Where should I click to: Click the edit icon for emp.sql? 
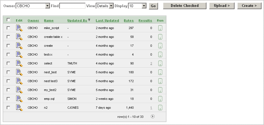pyautogui.click(x=19, y=99)
